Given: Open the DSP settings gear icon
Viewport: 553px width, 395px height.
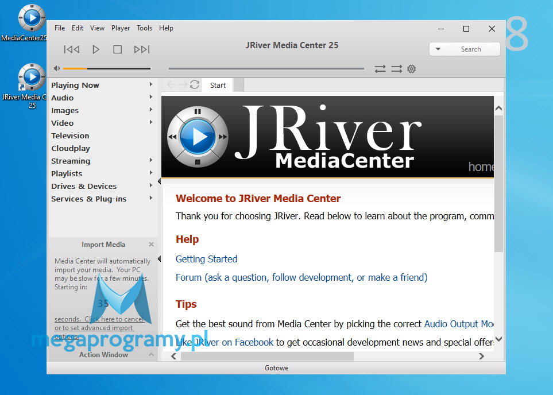Looking at the screenshot, I should [x=412, y=69].
